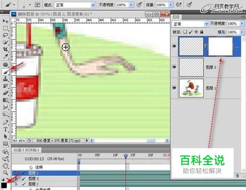
Task: Select the Zoom tool
Action: pos(5,173)
